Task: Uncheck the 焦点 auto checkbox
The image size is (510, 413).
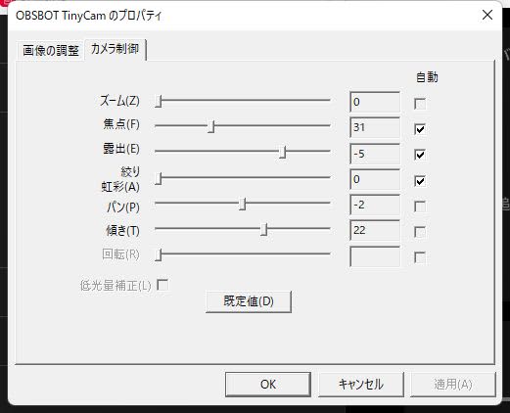Action: click(x=420, y=129)
